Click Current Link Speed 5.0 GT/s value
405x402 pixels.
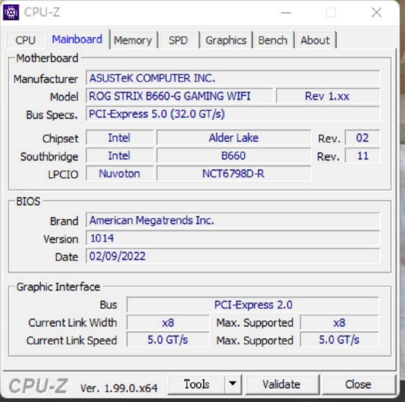pos(168,340)
